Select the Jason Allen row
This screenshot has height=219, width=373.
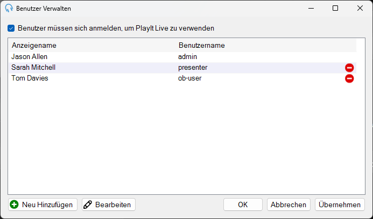pyautogui.click(x=182, y=57)
